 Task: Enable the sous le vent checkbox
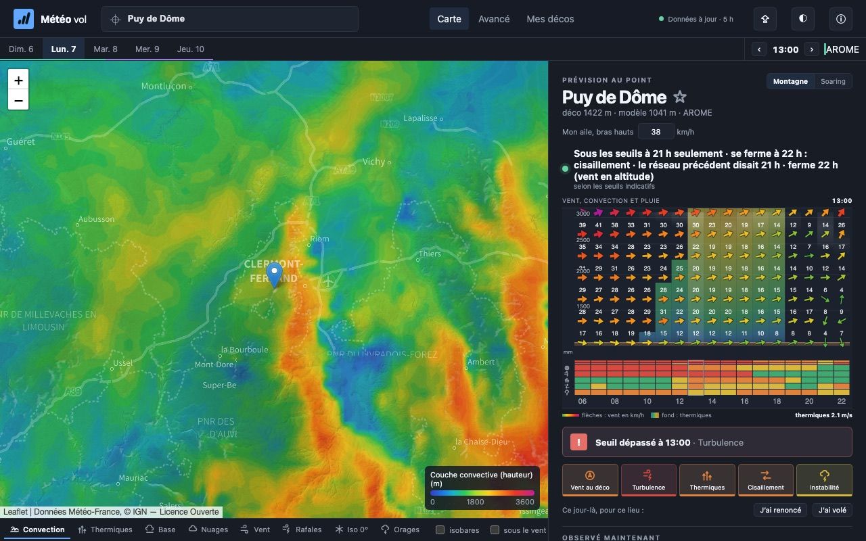495,530
